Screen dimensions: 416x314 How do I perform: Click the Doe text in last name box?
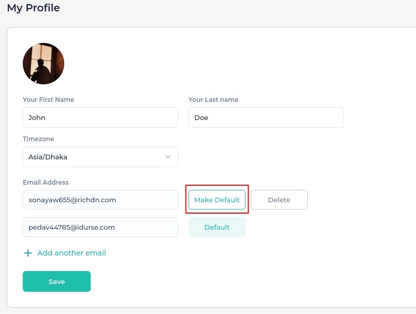click(x=201, y=117)
